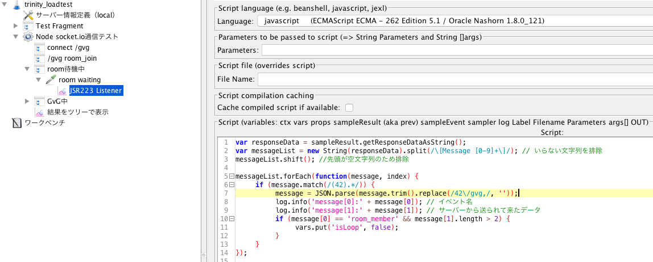
Task: Select connect /gvg sampler
Action: click(x=68, y=47)
